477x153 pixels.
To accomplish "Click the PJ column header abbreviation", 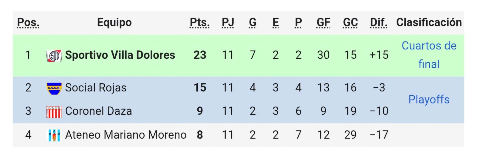I will pos(228,23).
